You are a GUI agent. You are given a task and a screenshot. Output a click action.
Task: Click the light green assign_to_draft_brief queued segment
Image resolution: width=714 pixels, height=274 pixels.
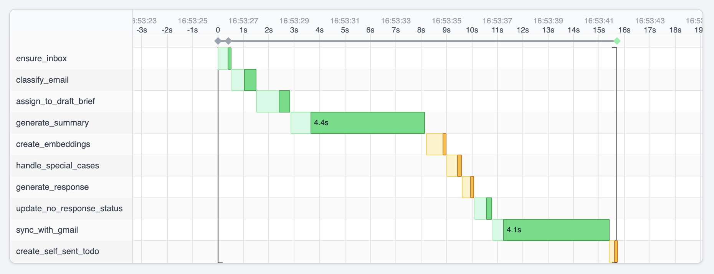pos(268,101)
